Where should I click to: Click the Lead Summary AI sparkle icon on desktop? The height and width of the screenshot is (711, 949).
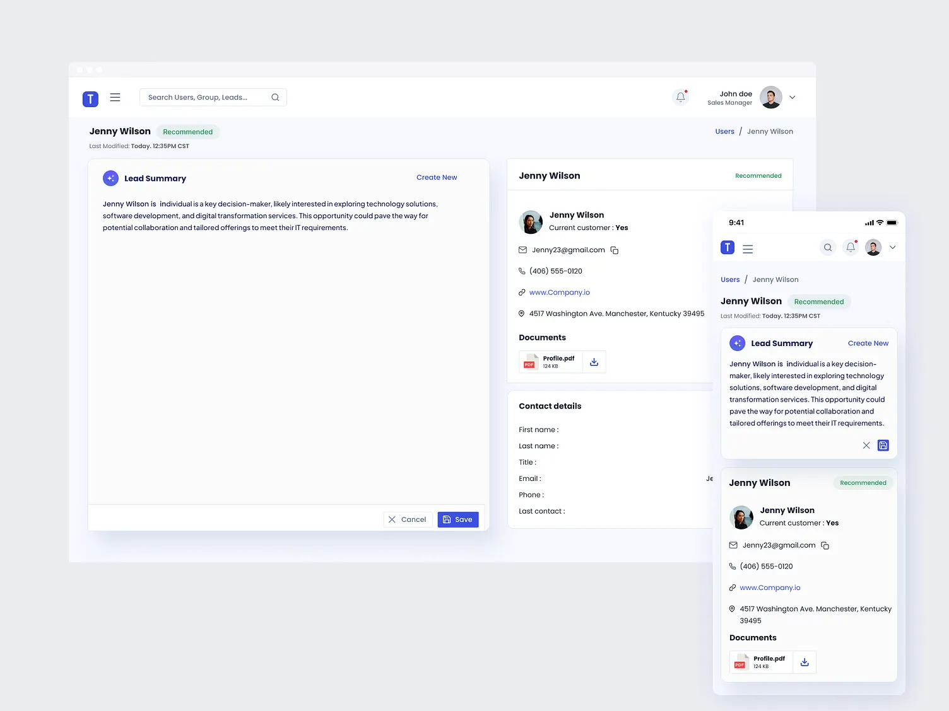click(110, 178)
